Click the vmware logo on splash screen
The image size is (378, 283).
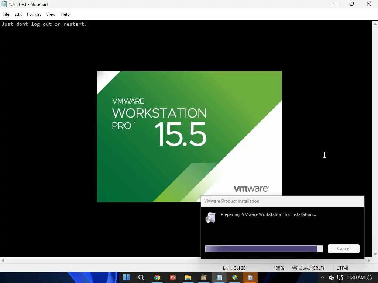(251, 188)
